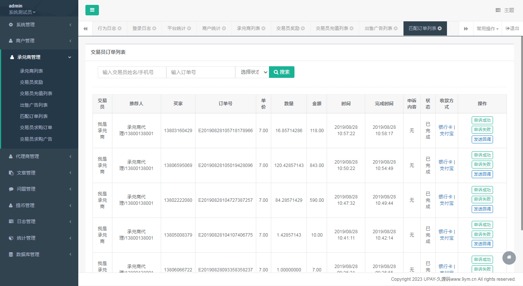Close the 行为日志 tab via its x icon
523x286 pixels.
pyautogui.click(x=120, y=28)
